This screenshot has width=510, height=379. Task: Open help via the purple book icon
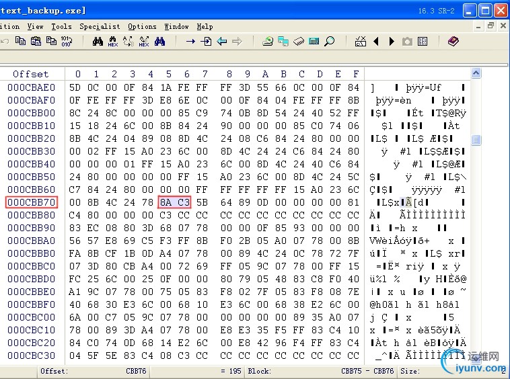[x=453, y=41]
